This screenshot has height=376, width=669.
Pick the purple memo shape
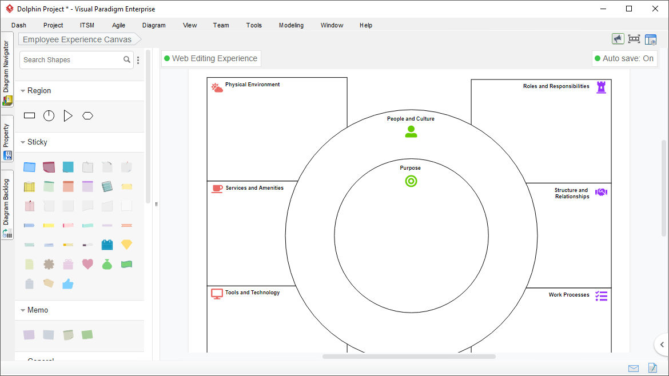coord(29,335)
